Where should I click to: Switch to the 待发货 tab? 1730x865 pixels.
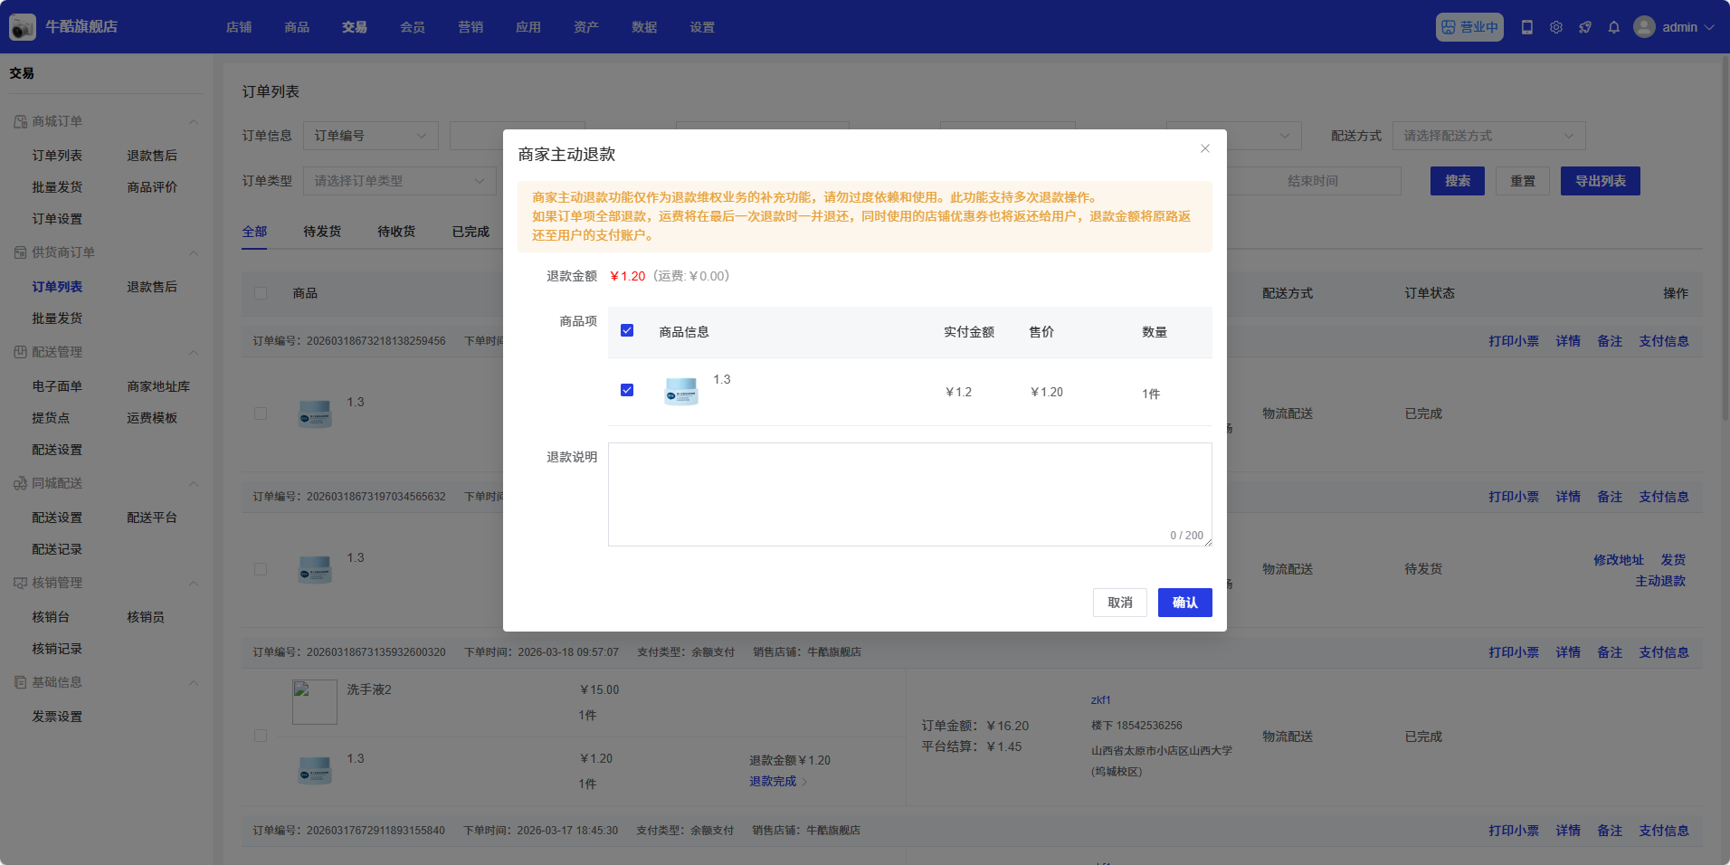coord(322,232)
